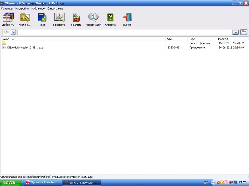Switch to Clipboard - IrfanView taskbar button
249x186 pixels.
(42, 183)
